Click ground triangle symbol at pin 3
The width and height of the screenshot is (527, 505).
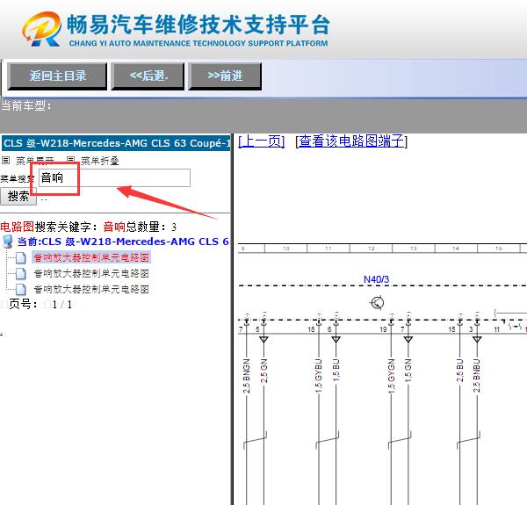(x=477, y=339)
